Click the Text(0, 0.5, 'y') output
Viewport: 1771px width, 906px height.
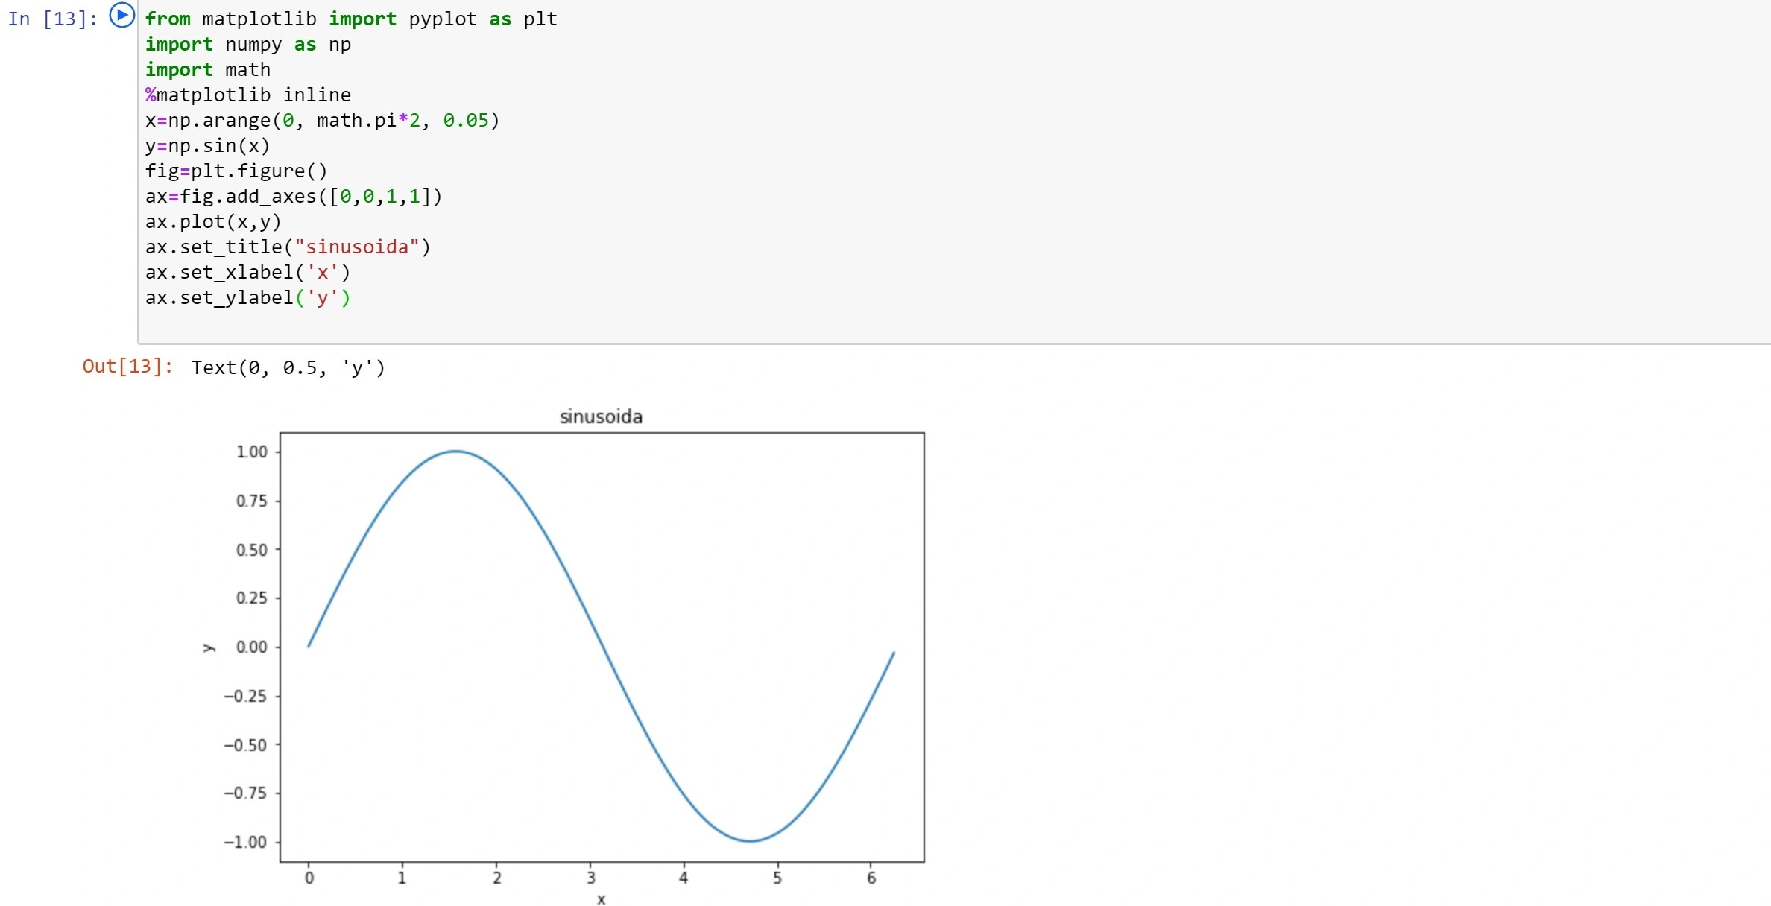288,367
